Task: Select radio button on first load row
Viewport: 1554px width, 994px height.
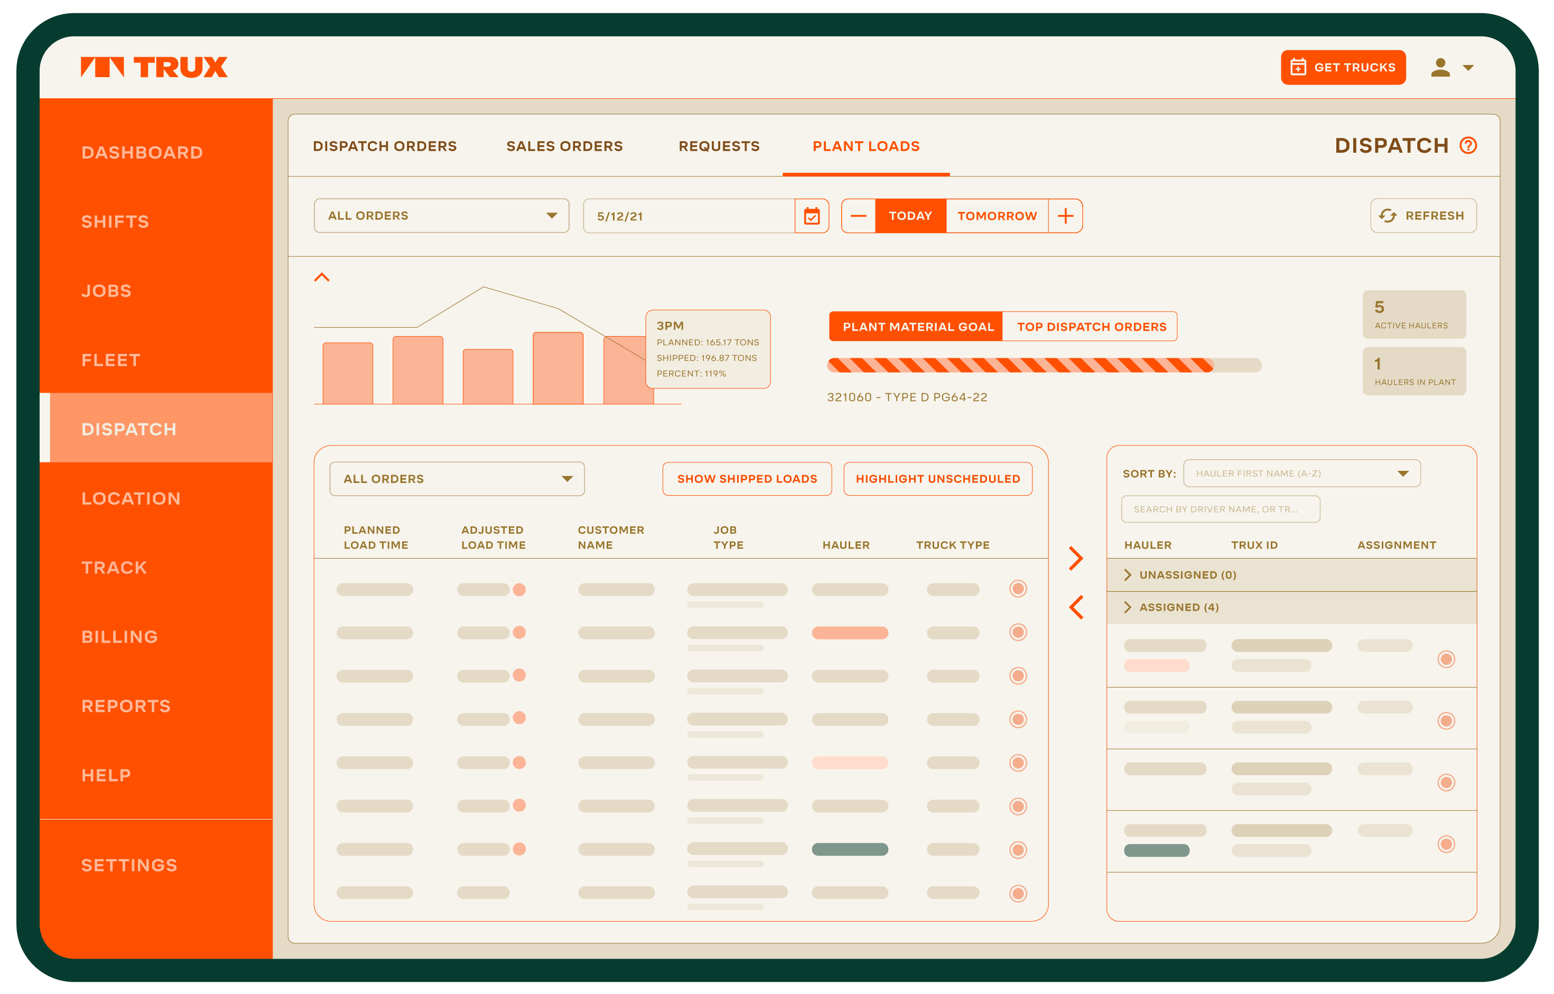Action: [1018, 589]
